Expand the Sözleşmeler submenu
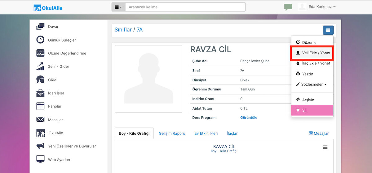The width and height of the screenshot is (372, 173). [312, 84]
